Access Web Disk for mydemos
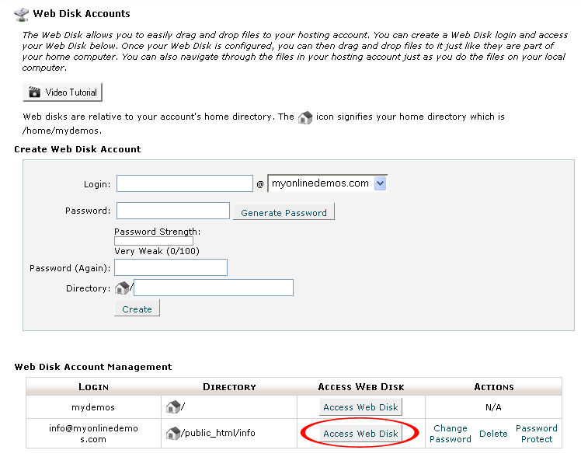The height and width of the screenshot is (471, 581). click(360, 406)
